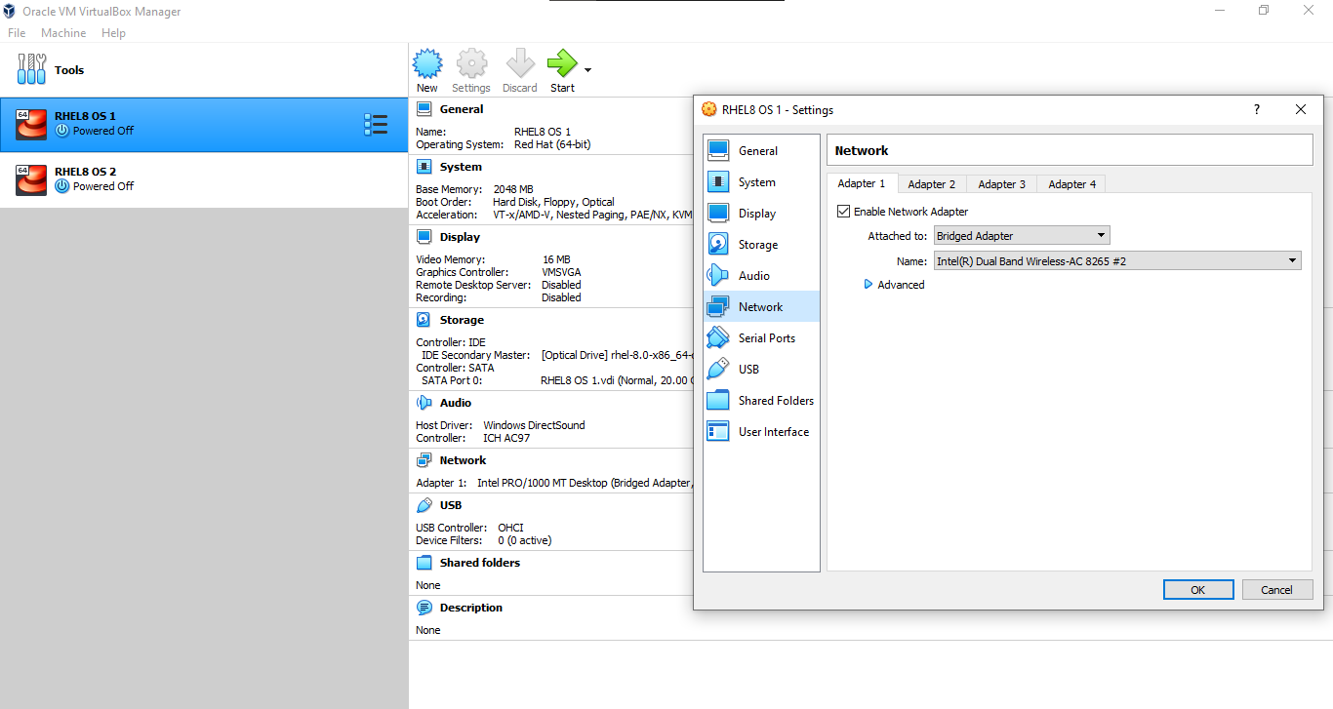Screen dimensions: 1333x709
Task: Click the Windows DirectSound host driver value
Action: click(534, 425)
